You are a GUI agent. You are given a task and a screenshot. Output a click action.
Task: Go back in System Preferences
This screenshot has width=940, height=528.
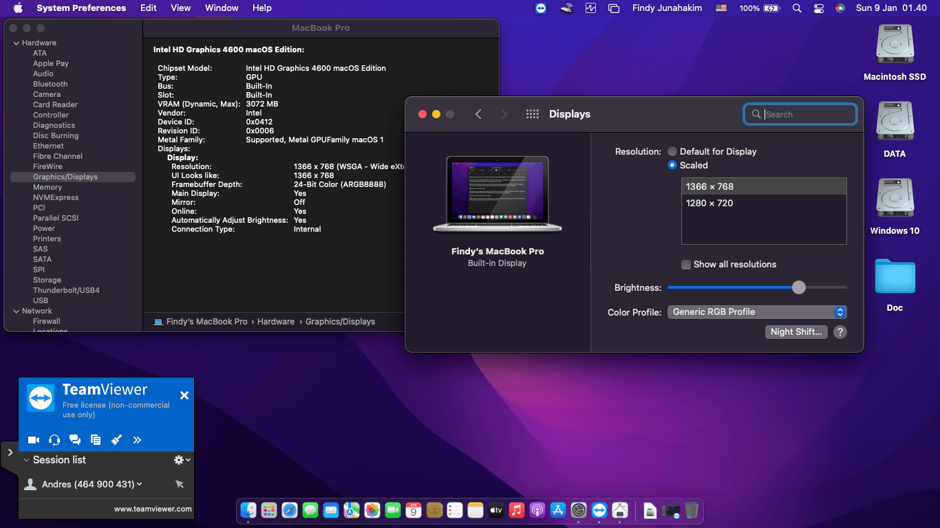478,114
